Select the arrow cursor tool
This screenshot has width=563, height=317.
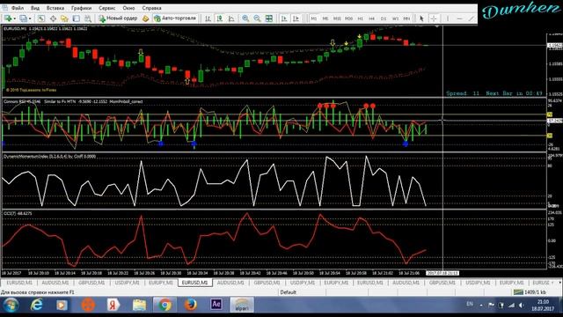(421, 18)
